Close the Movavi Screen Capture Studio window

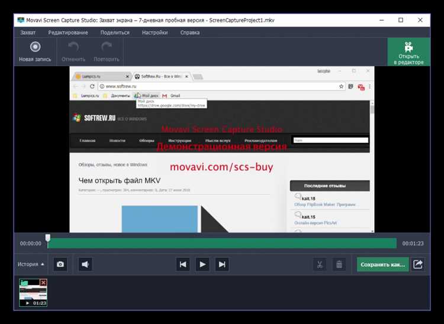pyautogui.click(x=420, y=20)
